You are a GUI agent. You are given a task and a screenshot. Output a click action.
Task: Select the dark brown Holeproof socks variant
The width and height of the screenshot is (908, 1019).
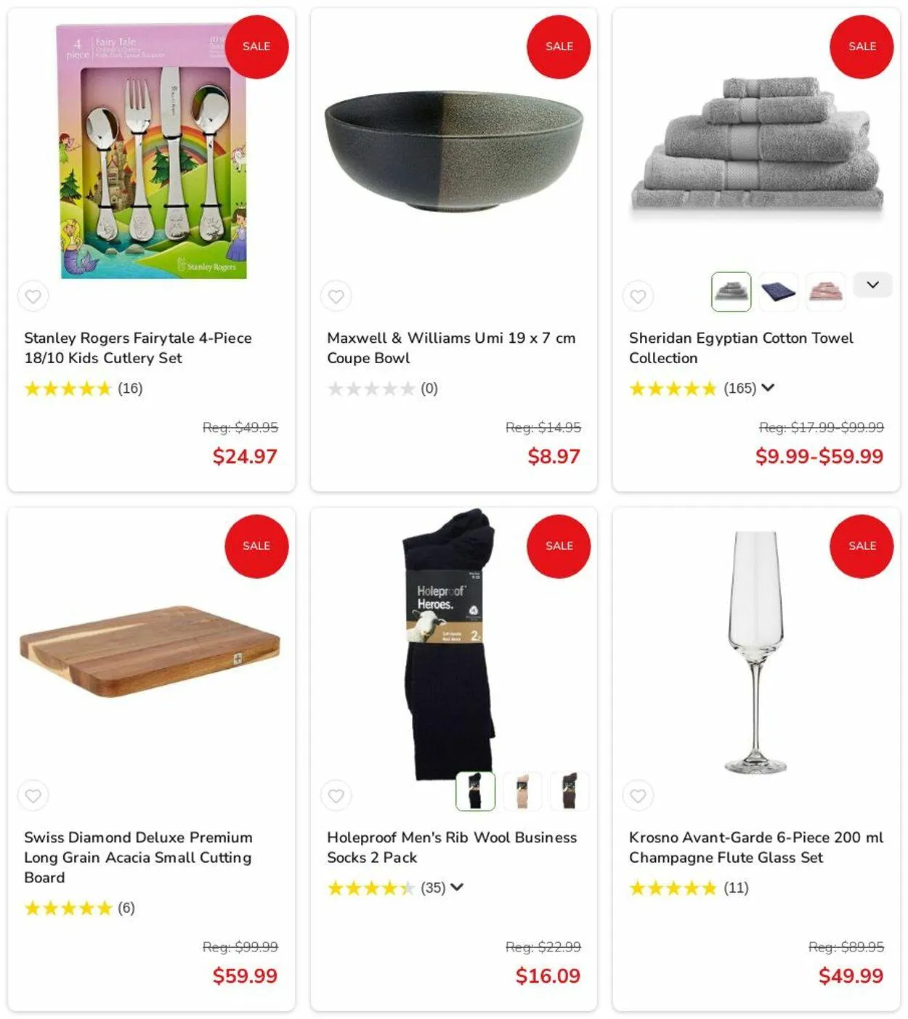click(569, 791)
